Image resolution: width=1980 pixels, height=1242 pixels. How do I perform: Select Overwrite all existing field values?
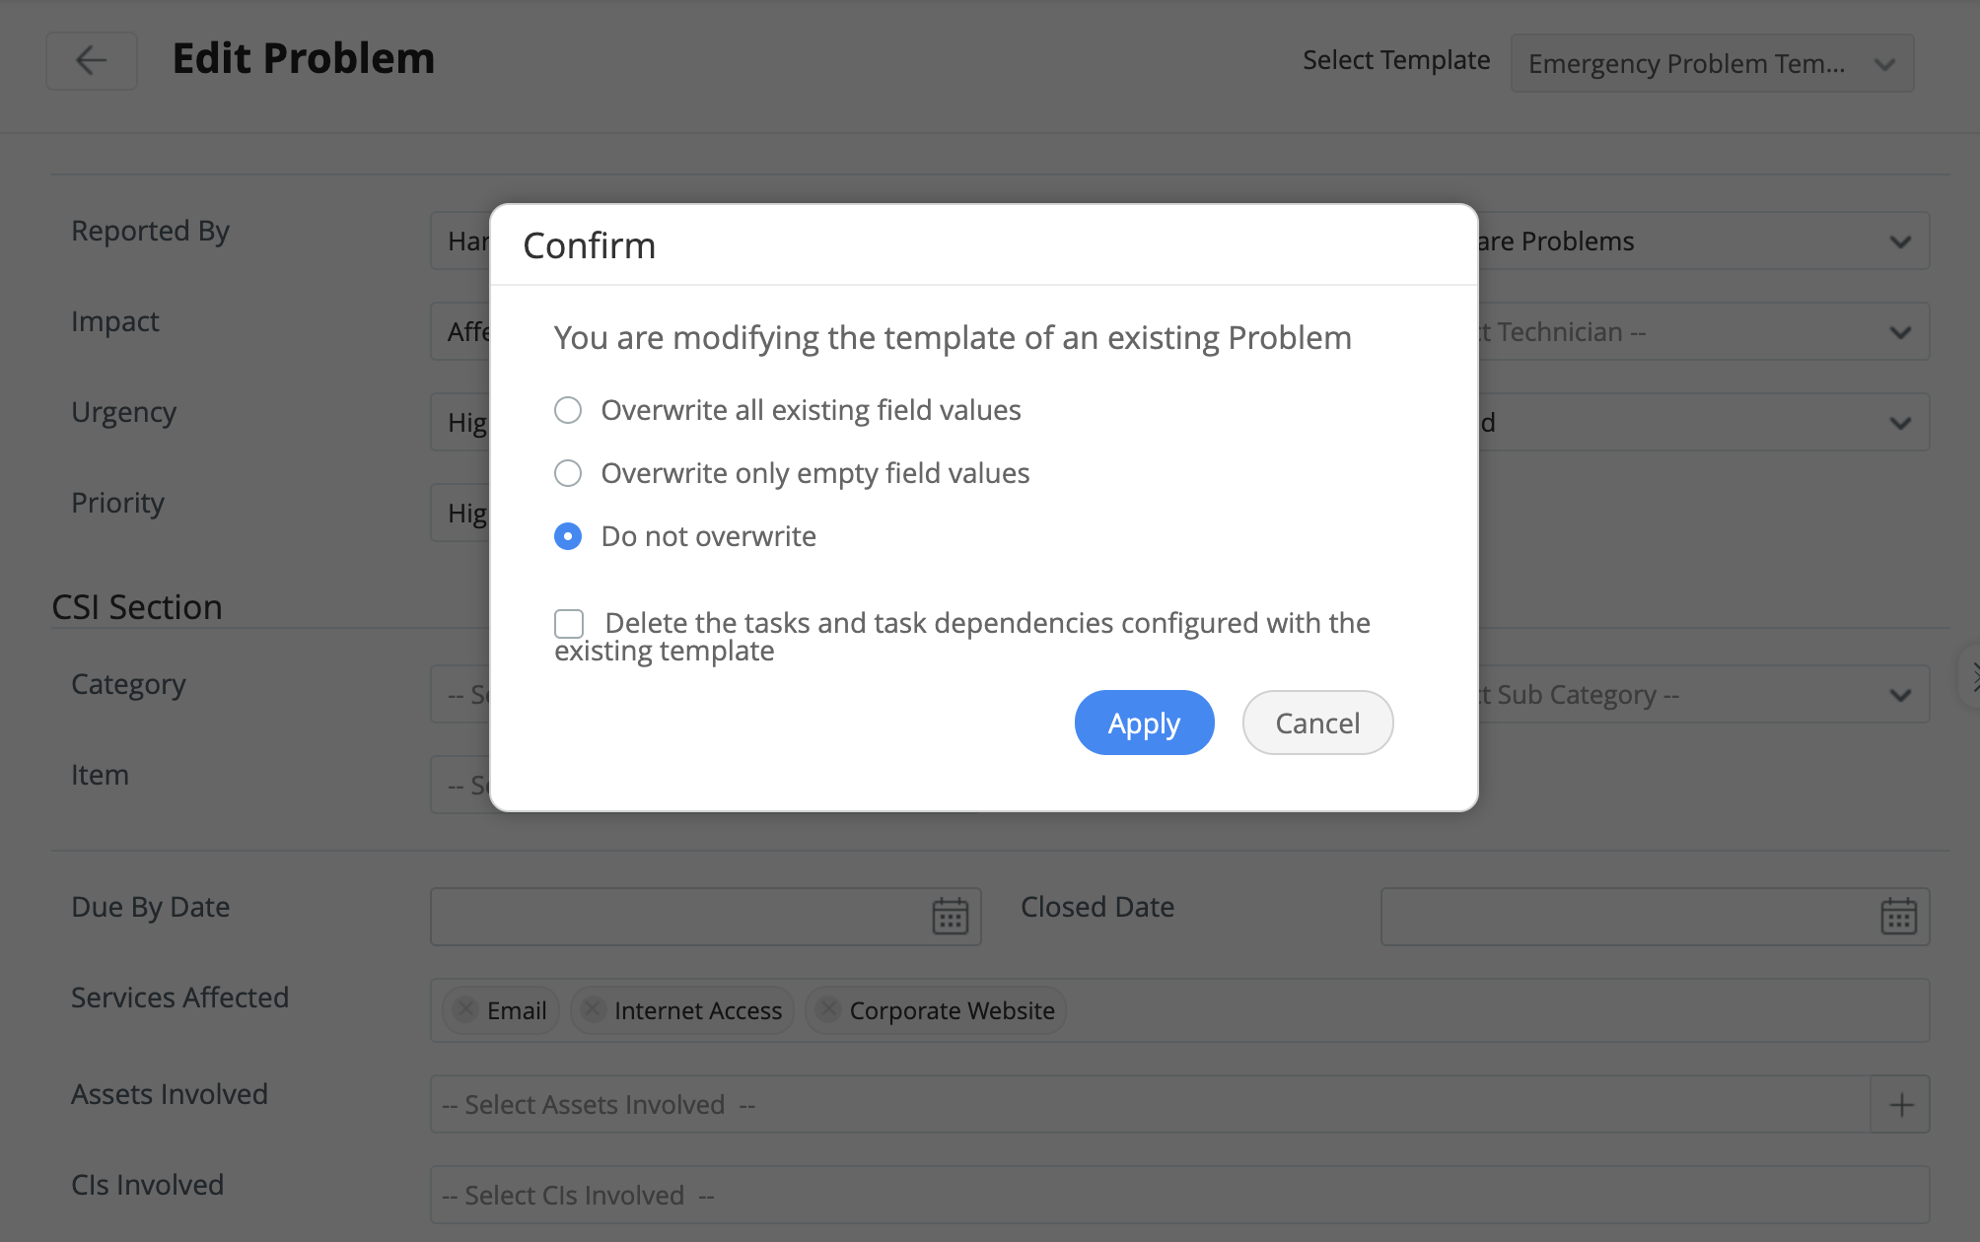click(568, 410)
